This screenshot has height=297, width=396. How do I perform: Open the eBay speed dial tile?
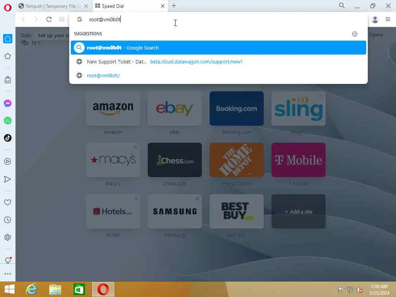174,108
